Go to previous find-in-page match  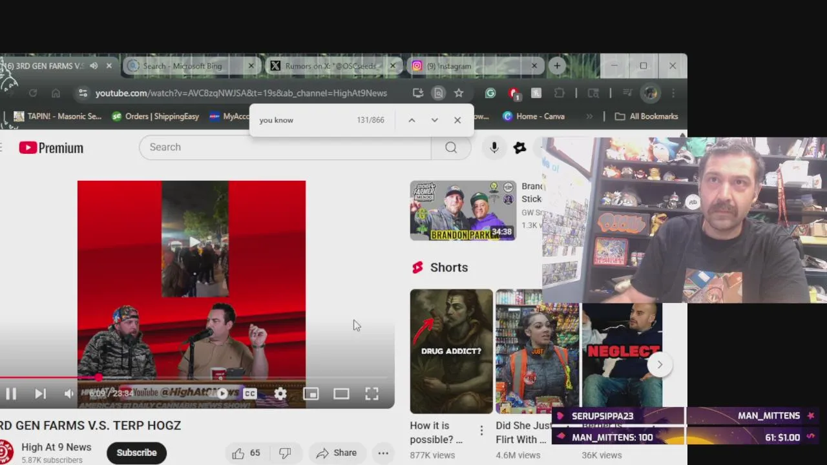tap(412, 120)
